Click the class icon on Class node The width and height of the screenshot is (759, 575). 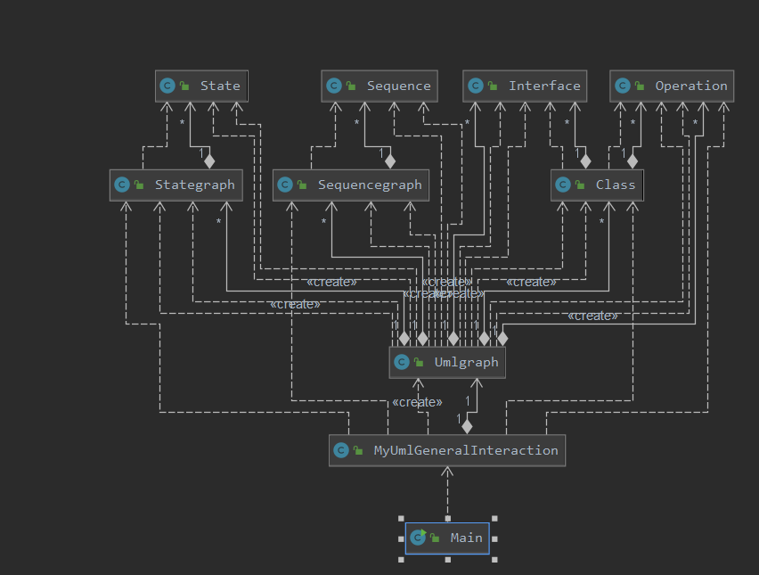563,185
